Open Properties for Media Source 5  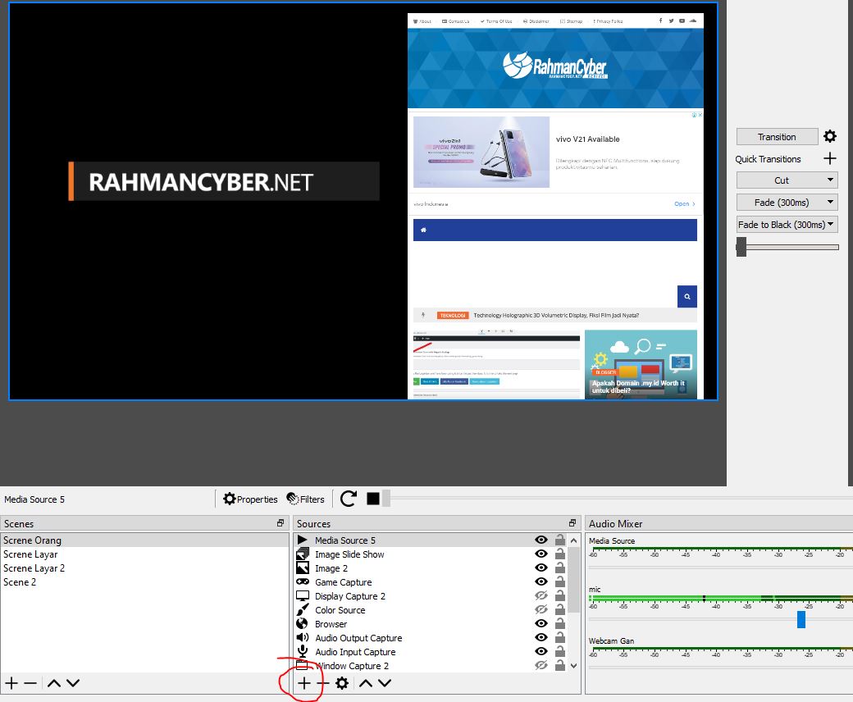[250, 499]
